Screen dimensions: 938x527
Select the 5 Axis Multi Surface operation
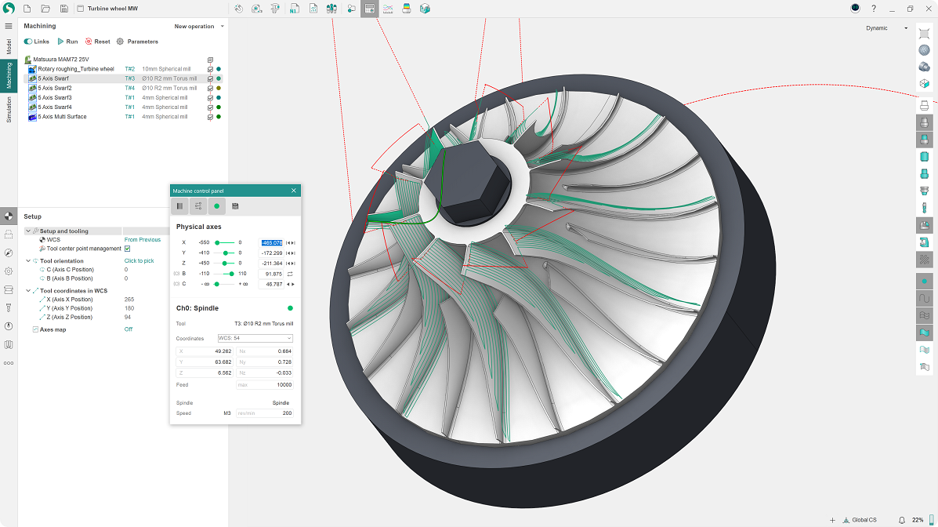pos(62,117)
